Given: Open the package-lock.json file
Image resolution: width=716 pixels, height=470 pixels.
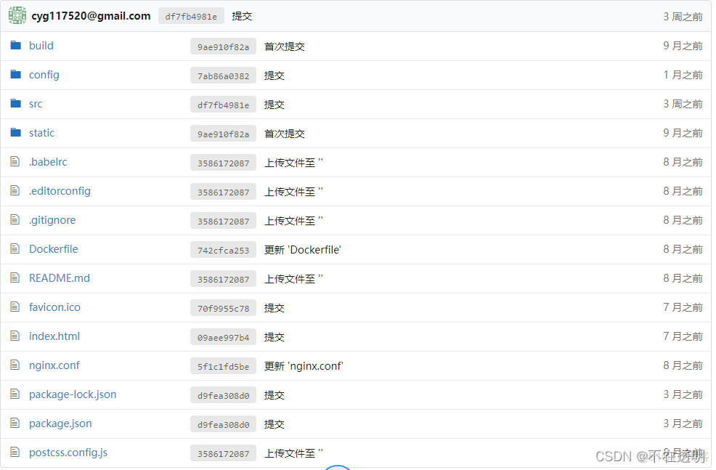Looking at the screenshot, I should pos(73,394).
